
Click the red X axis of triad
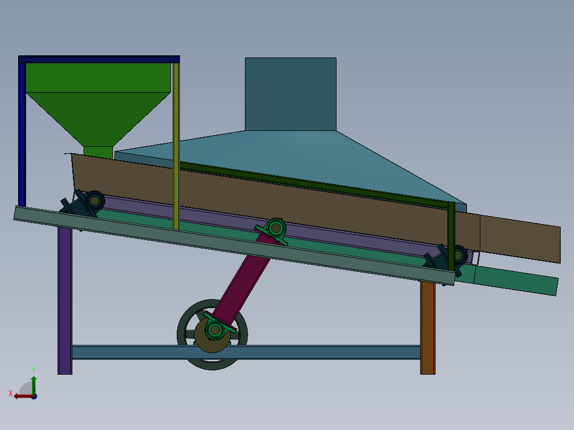click(23, 396)
